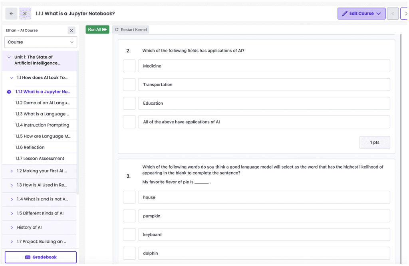Close the Ethan - AI Course sidebar panel
The width and height of the screenshot is (409, 266).
coord(71,30)
